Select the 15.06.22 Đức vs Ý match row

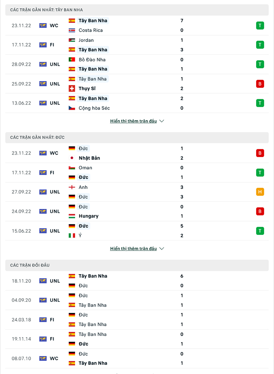pos(137,231)
